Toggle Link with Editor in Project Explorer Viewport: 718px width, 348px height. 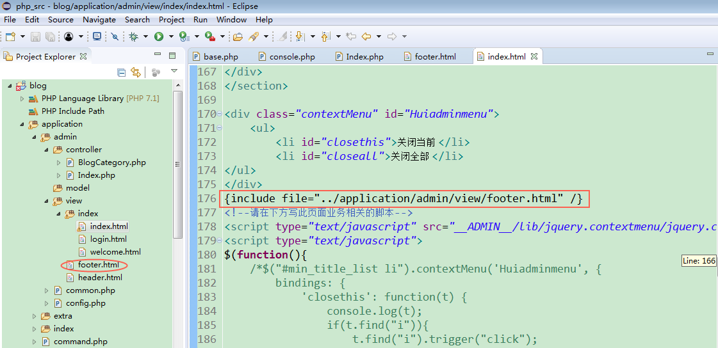(x=136, y=72)
